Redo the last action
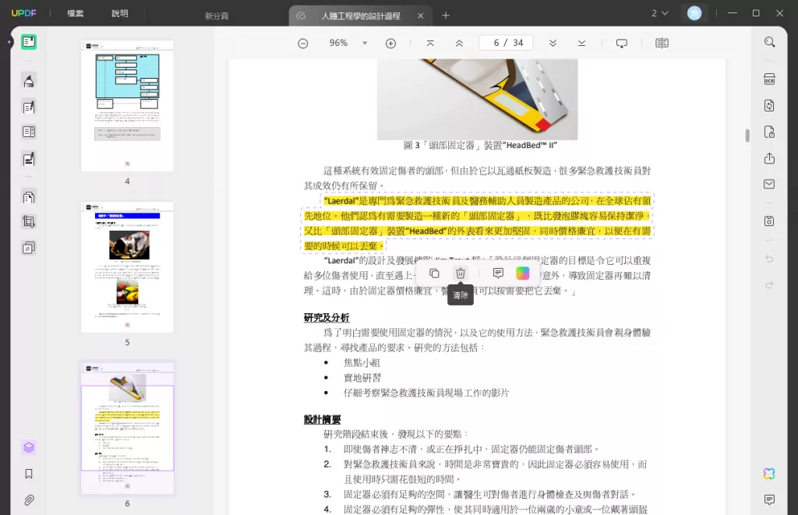Screen dimensions: 798x515 tap(769, 284)
